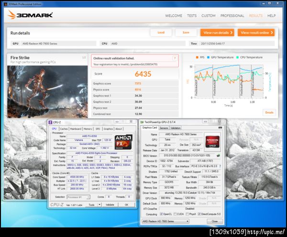Click the Combined test value 12.90
287x237 pixels.
point(138,114)
